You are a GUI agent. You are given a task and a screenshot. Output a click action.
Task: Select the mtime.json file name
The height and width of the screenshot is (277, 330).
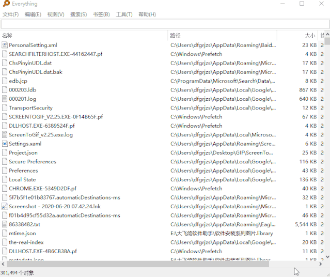(x=22, y=234)
